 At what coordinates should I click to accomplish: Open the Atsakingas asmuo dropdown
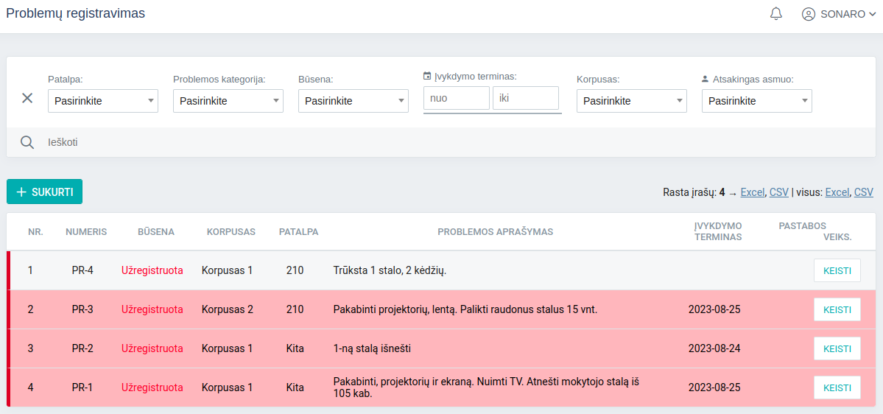[757, 101]
